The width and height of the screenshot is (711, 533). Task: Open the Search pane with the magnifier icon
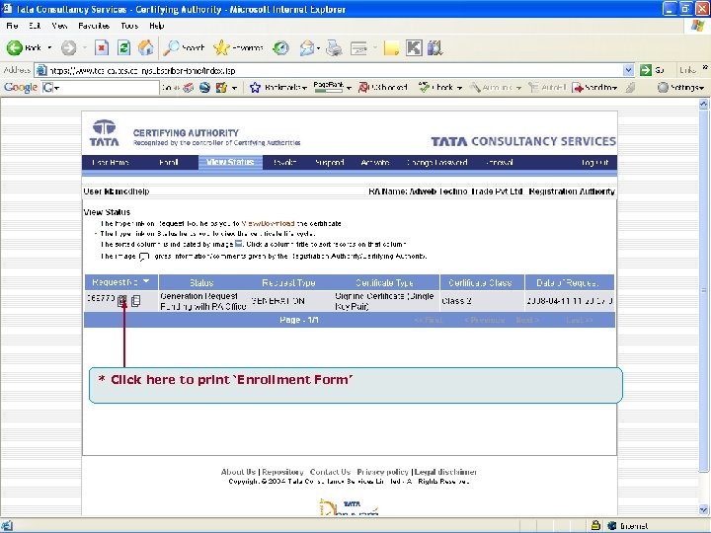(x=184, y=47)
